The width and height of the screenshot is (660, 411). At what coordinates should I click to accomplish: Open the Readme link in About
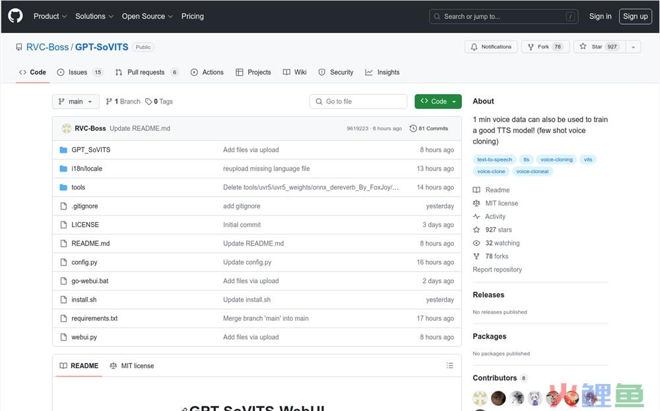(x=491, y=190)
